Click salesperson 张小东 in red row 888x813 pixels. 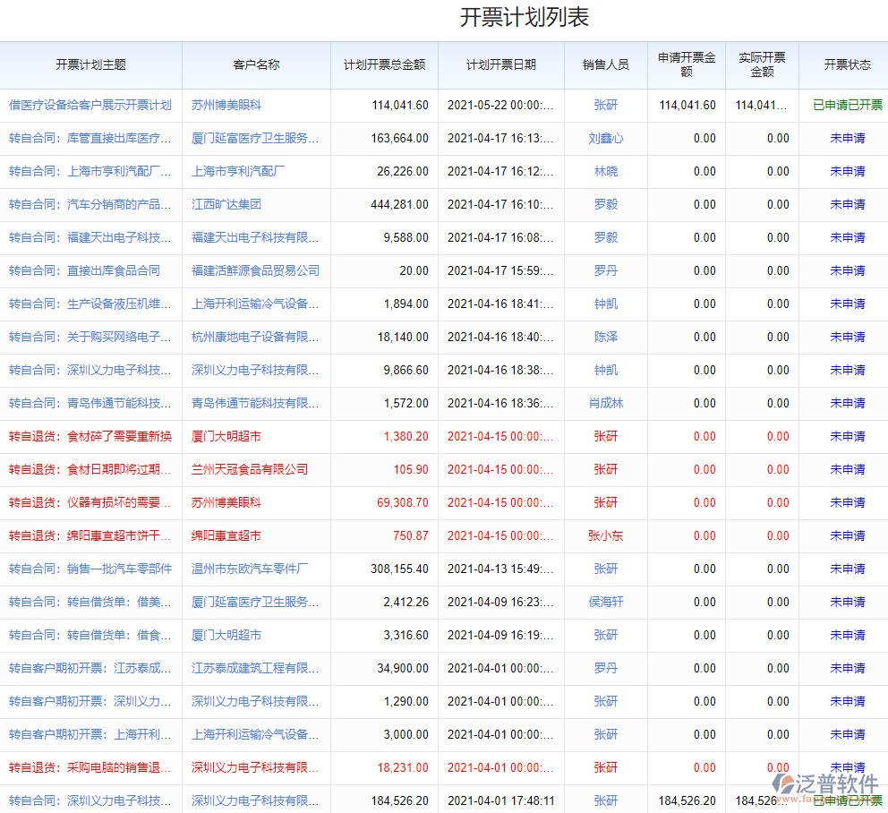coord(605,535)
